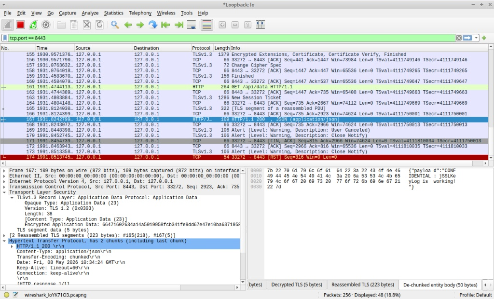Restart the current capture
Screen dimensions: 494x299
pyautogui.click(x=33, y=25)
